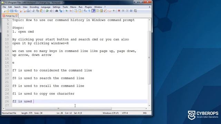
Task: Save the file with the floppy disk icon
Action: coord(12,11)
